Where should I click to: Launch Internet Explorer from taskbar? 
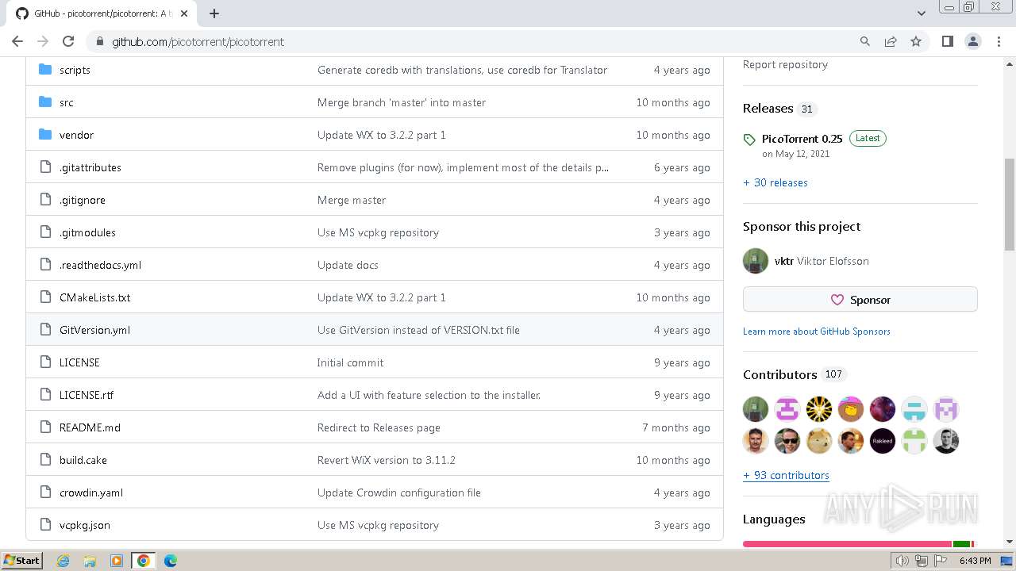63,561
